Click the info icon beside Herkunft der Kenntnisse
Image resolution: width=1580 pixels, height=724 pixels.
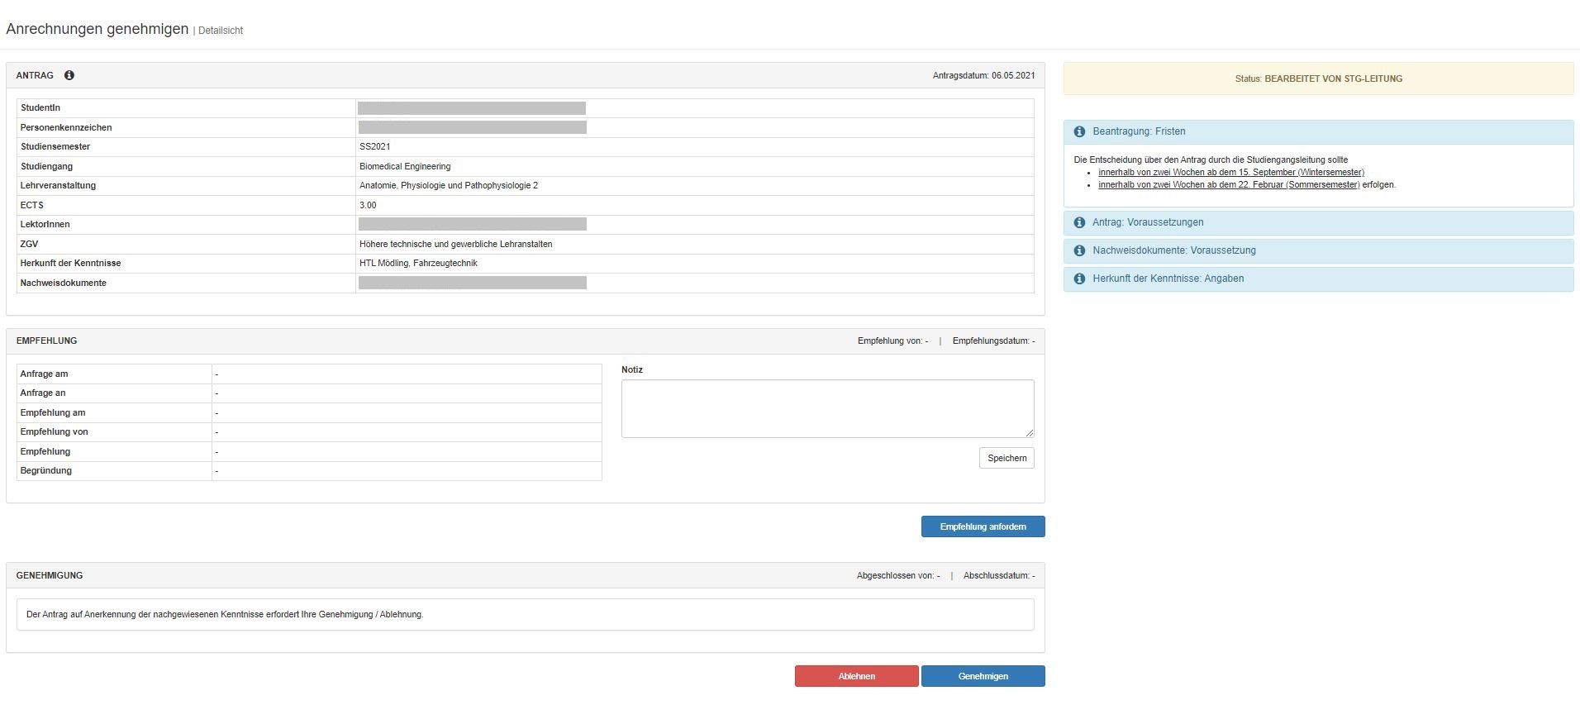pyautogui.click(x=1079, y=279)
